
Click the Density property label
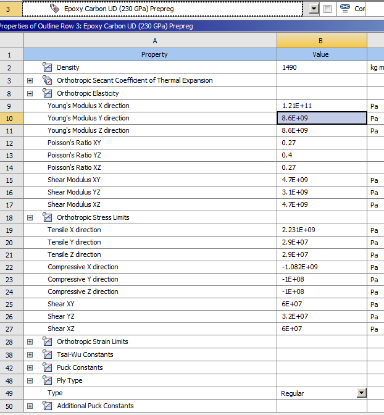coord(68,67)
